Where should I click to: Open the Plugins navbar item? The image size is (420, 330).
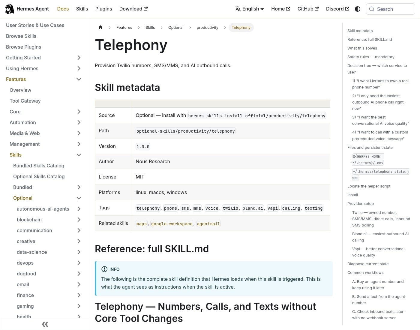(103, 9)
